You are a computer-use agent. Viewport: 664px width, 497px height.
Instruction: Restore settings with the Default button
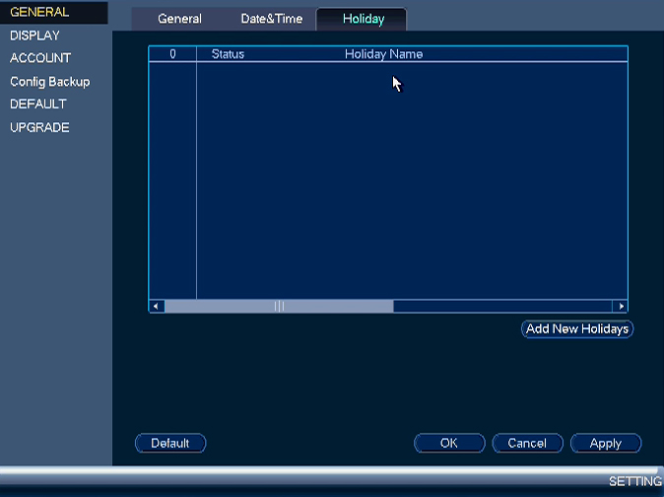pyautogui.click(x=170, y=443)
